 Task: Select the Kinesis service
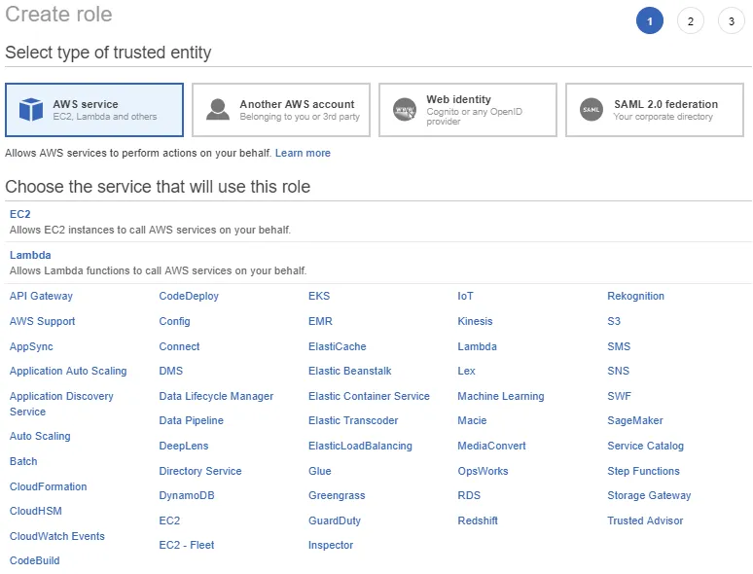tap(475, 321)
